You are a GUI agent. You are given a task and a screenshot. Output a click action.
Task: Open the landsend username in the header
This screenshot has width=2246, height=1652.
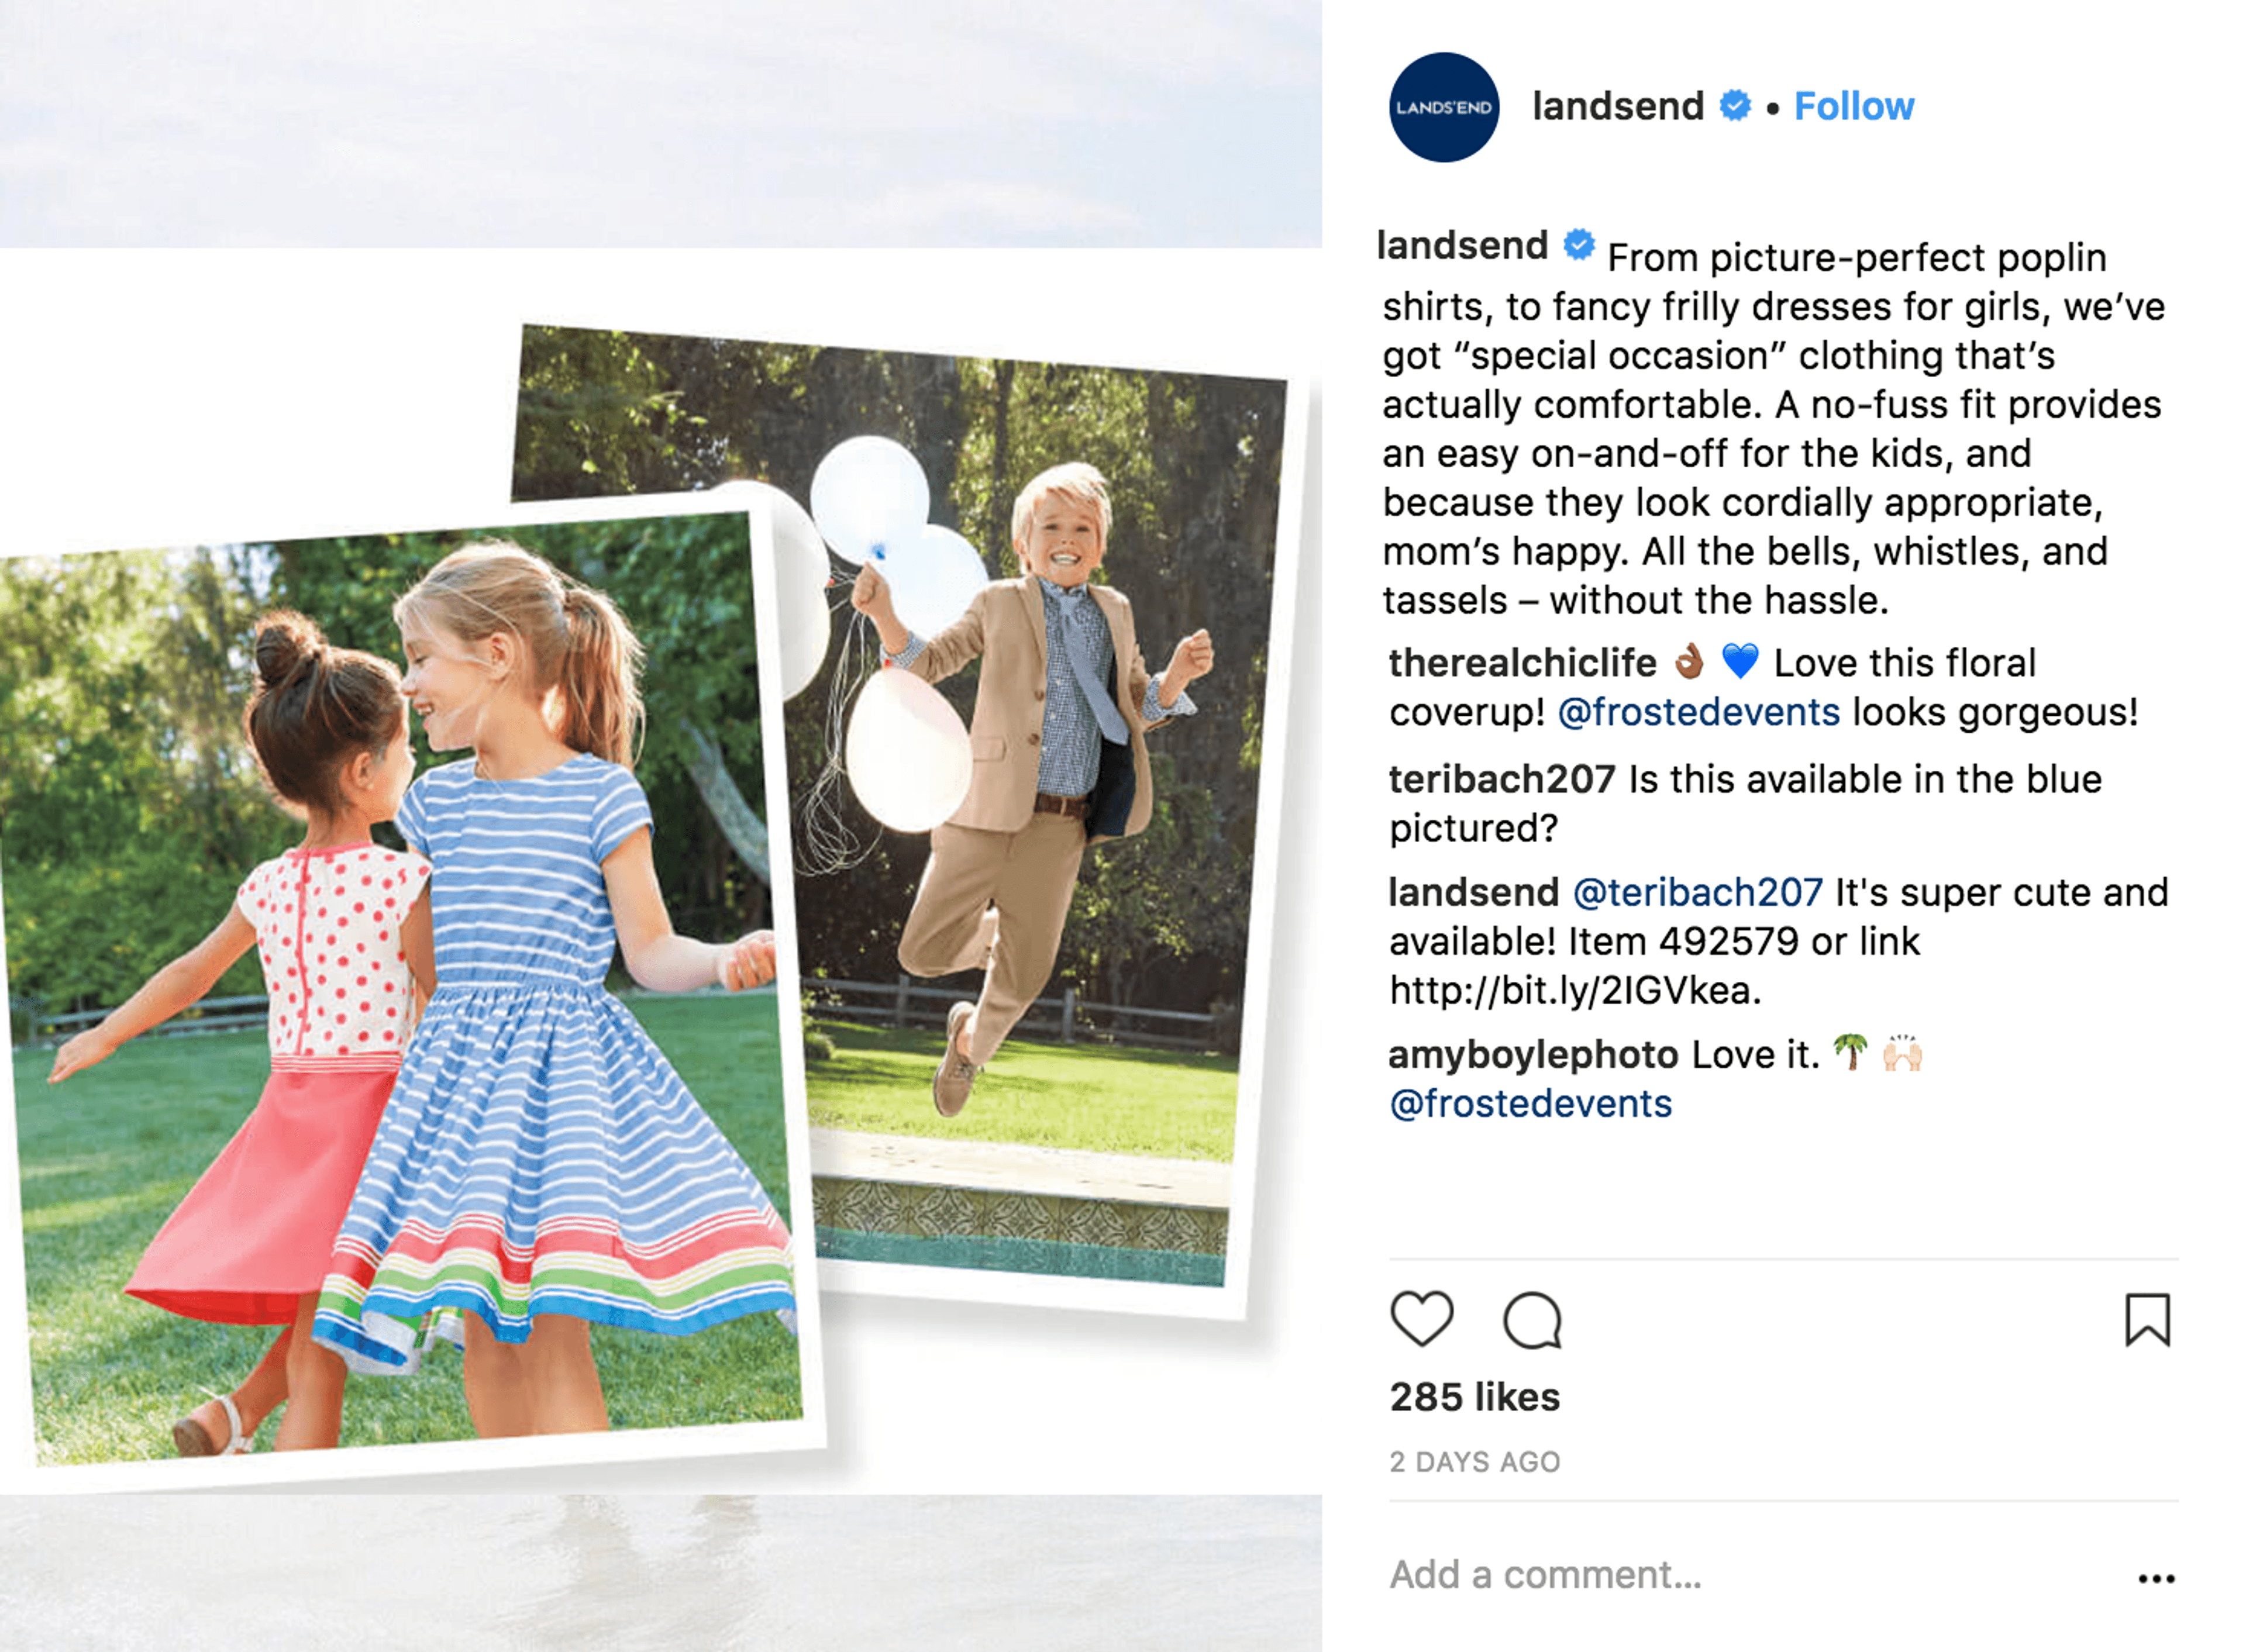pyautogui.click(x=1618, y=106)
